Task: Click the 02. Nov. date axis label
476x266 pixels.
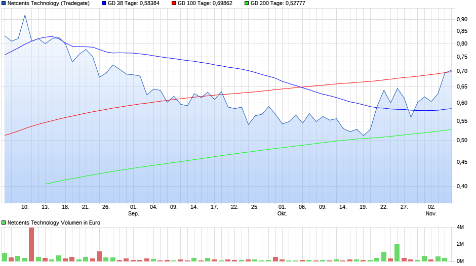Action: point(431,210)
